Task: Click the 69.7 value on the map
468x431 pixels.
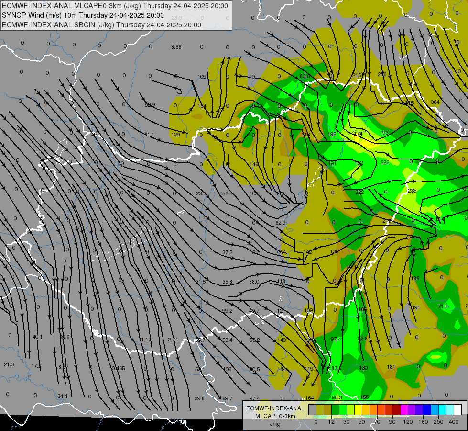Action: (228, 398)
